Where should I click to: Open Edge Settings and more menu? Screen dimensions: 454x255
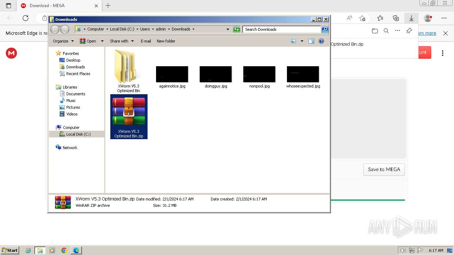[444, 18]
